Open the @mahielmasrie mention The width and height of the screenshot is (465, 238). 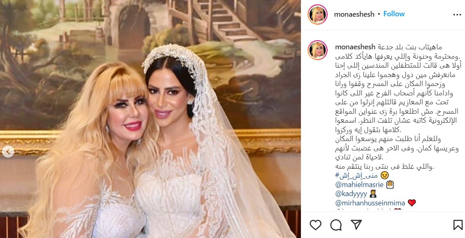click(360, 185)
